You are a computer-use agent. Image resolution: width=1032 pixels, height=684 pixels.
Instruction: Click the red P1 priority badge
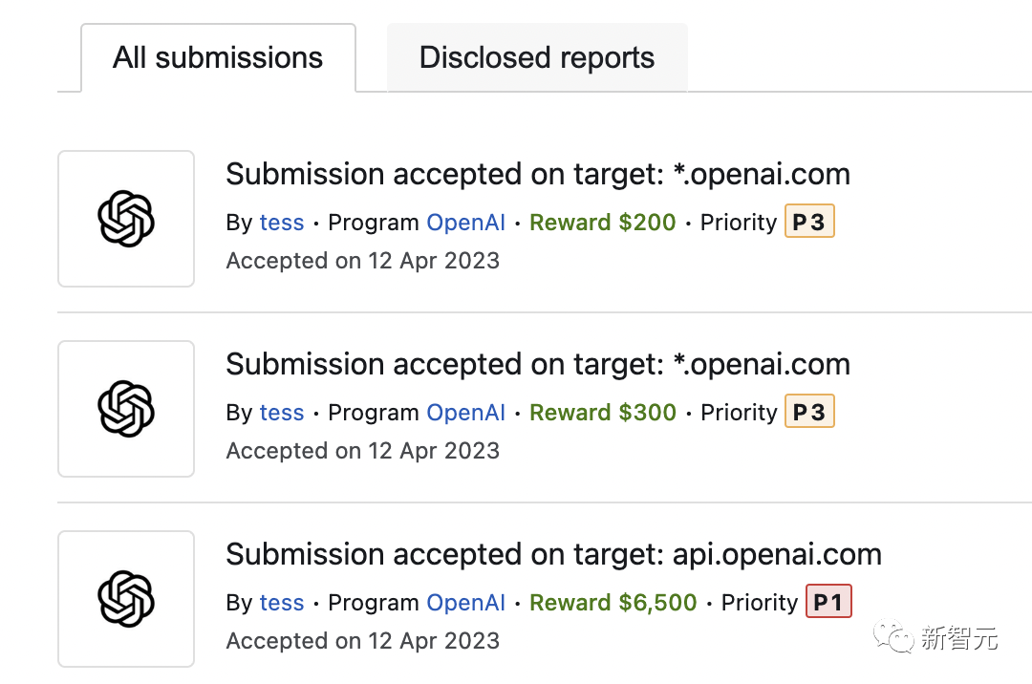(828, 603)
